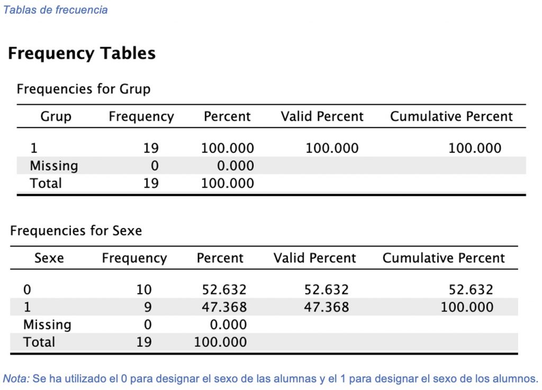The width and height of the screenshot is (542, 390).
Task: Select the "Grup" column header
Action: pos(56,117)
